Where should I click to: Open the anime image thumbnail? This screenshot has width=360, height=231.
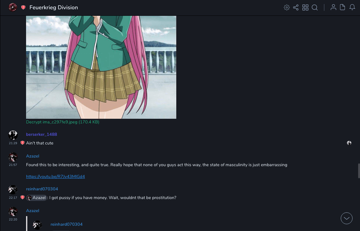(101, 67)
